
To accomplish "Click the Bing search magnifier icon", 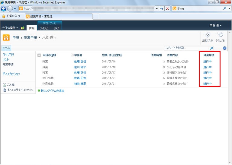I will tap(225, 8).
